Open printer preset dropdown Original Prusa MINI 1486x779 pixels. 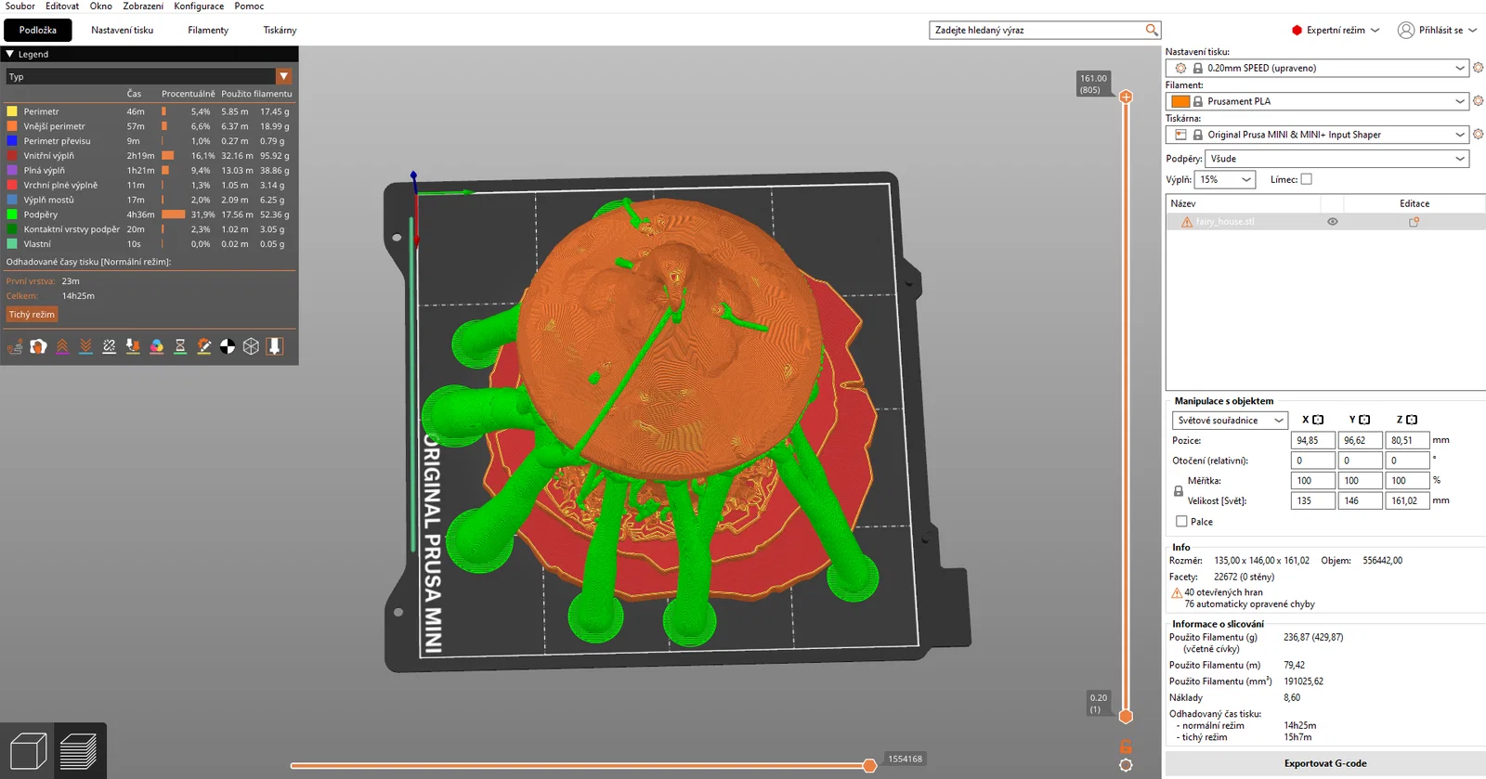click(x=1317, y=135)
